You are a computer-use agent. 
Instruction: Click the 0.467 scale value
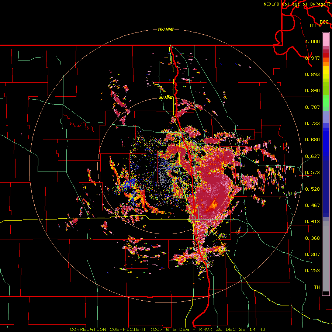point(312,205)
